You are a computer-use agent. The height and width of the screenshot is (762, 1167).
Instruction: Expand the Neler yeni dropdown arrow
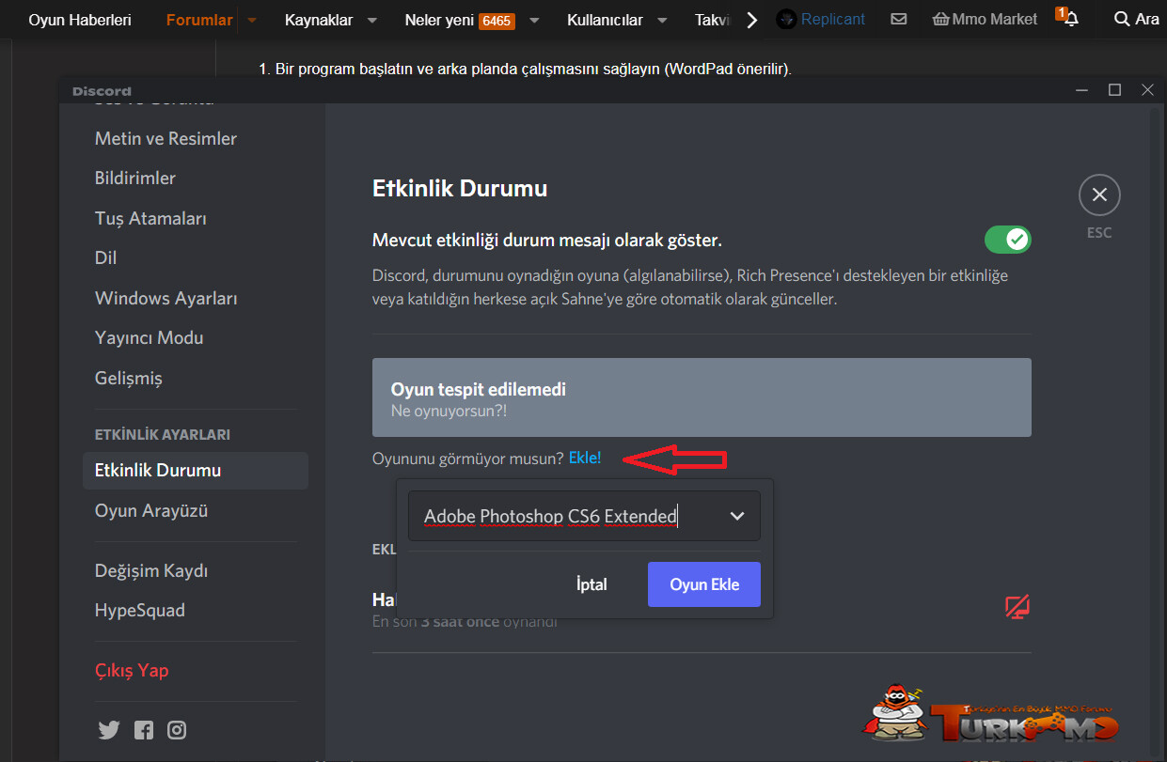(x=534, y=20)
